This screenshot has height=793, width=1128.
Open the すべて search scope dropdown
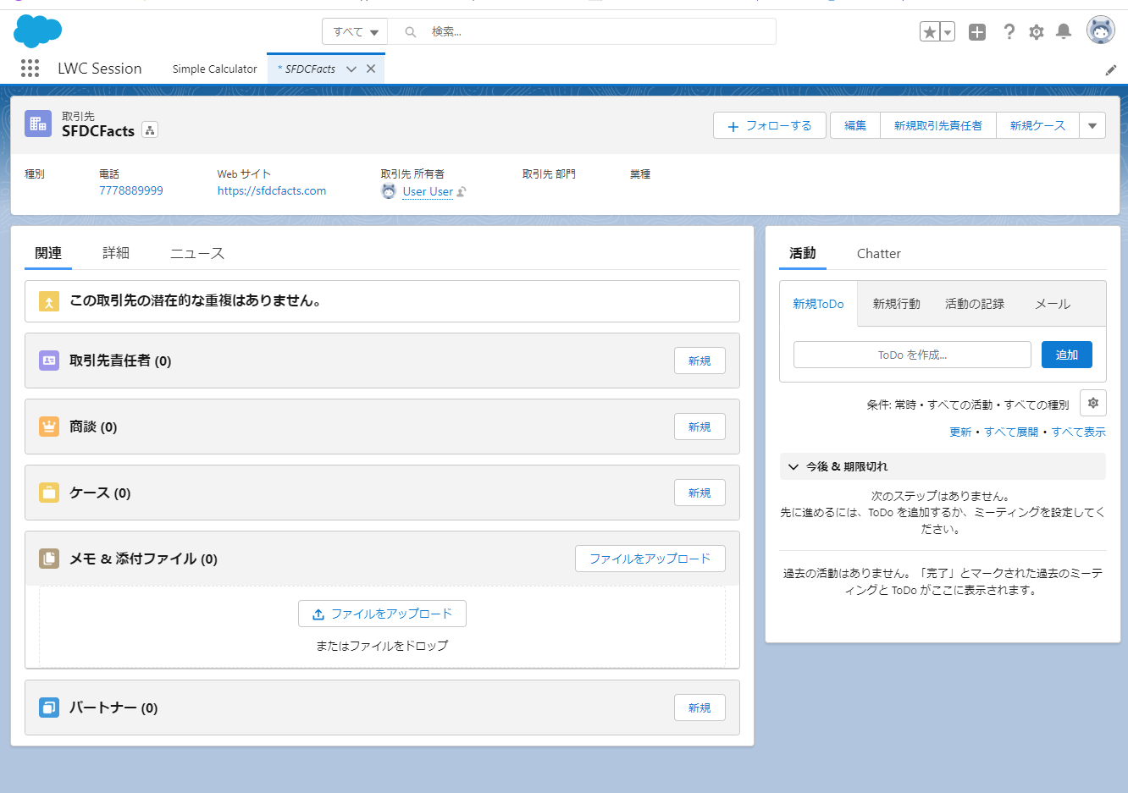(355, 32)
